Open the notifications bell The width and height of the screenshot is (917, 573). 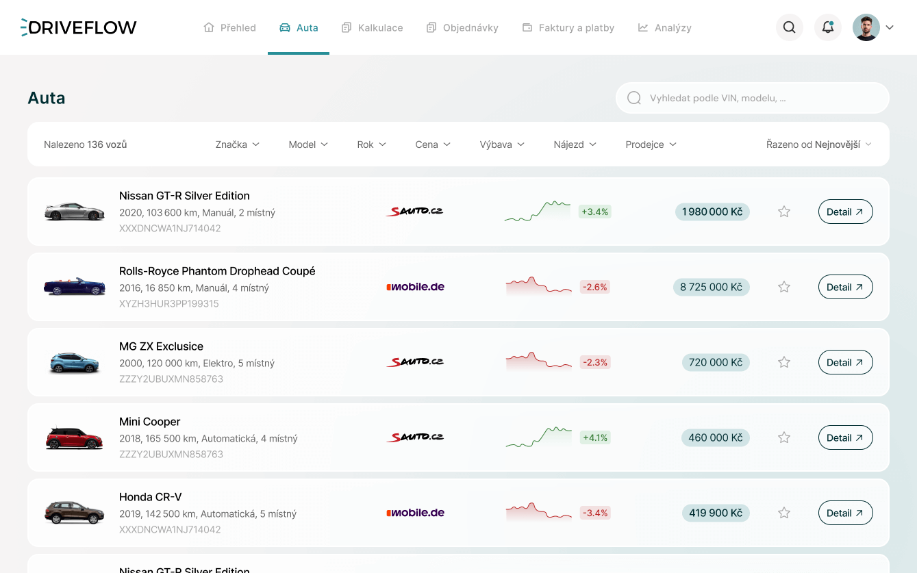[x=827, y=27]
